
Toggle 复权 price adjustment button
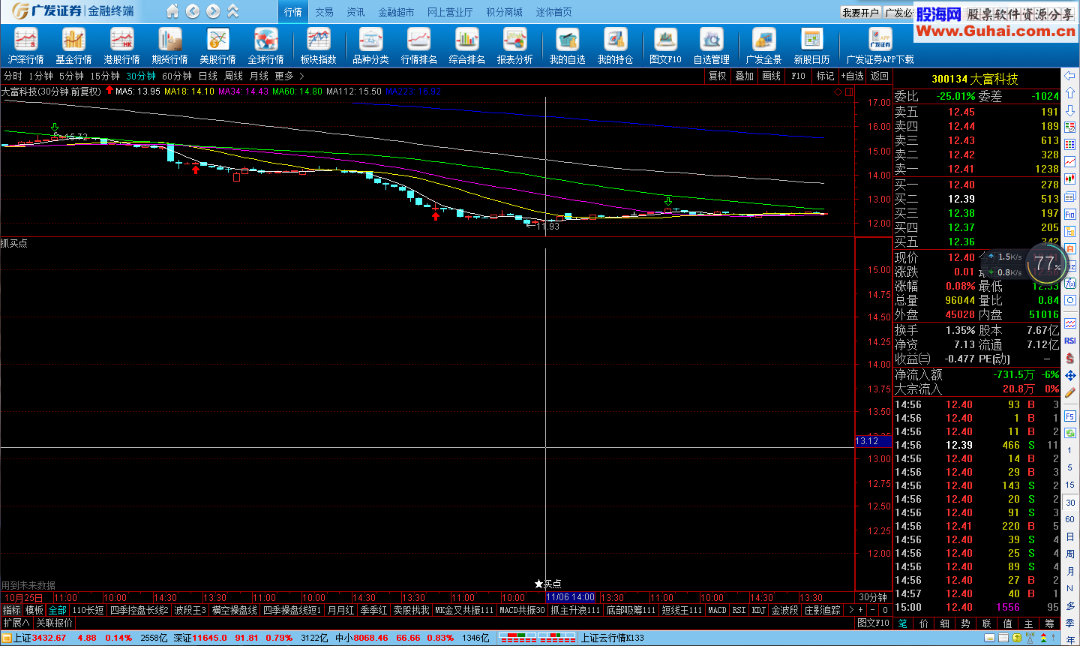[x=717, y=76]
